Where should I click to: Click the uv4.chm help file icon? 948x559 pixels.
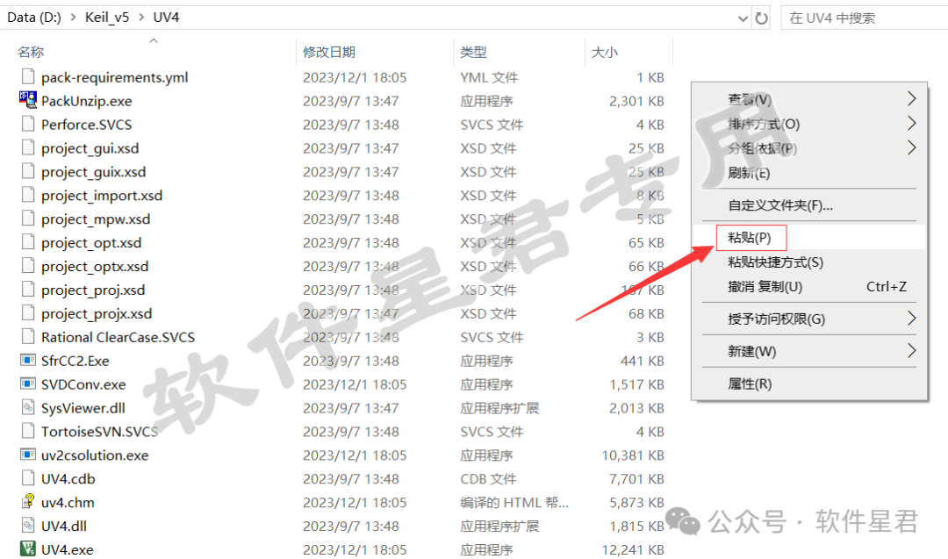(x=28, y=502)
